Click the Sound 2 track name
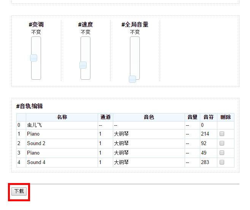250x210 pixels. coord(36,144)
